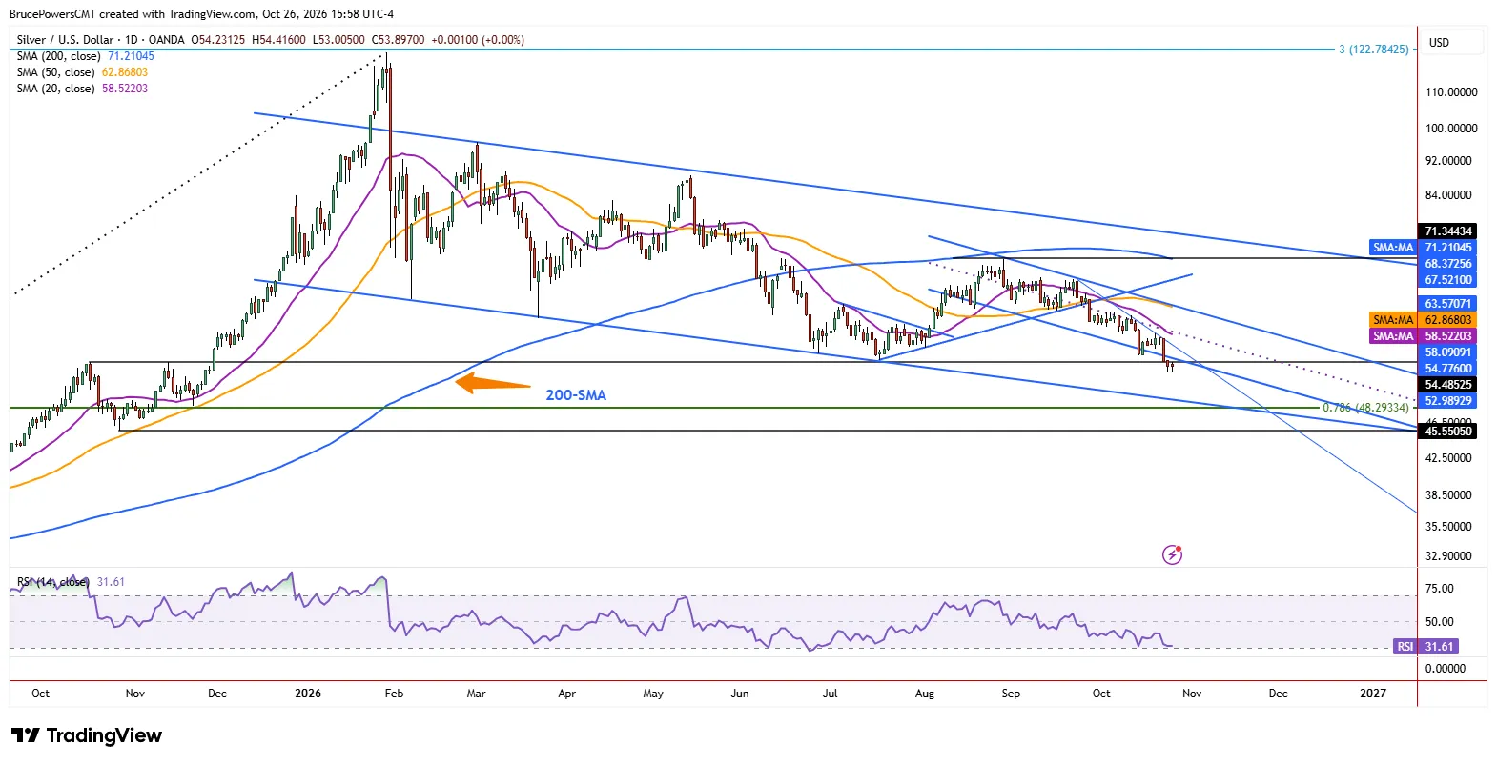Click the 110.00000 price axis label
1497x764 pixels.
tap(1451, 92)
